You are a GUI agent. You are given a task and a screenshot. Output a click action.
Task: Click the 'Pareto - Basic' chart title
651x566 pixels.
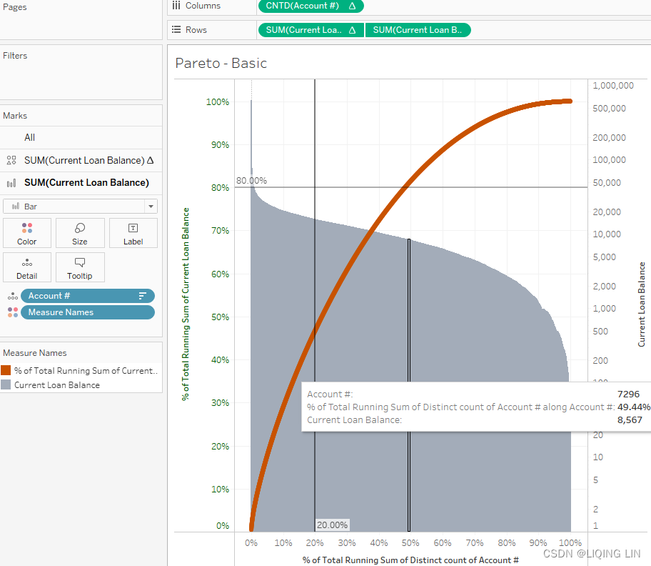221,63
